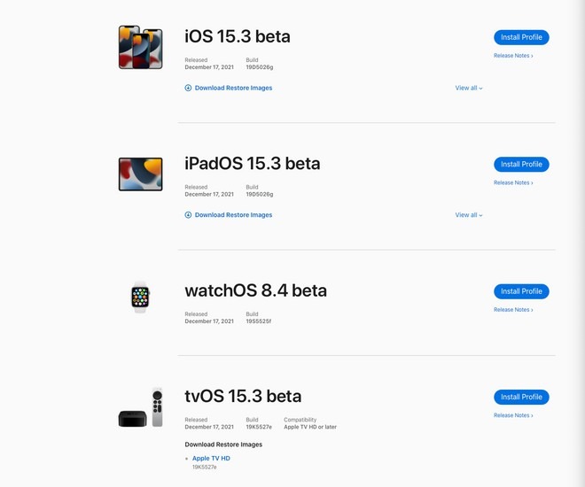Install Profile for iOS 15.3 beta
The image size is (585, 487).
point(521,37)
